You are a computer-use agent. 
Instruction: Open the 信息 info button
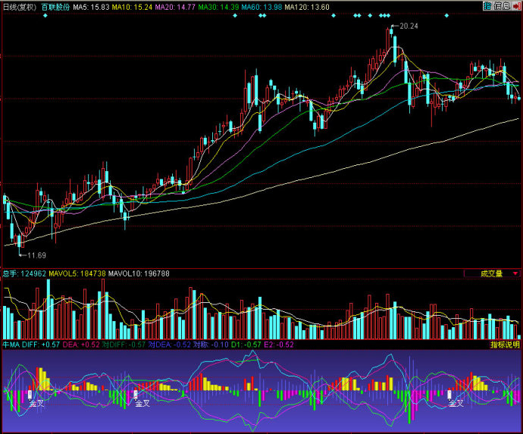(502, 5)
